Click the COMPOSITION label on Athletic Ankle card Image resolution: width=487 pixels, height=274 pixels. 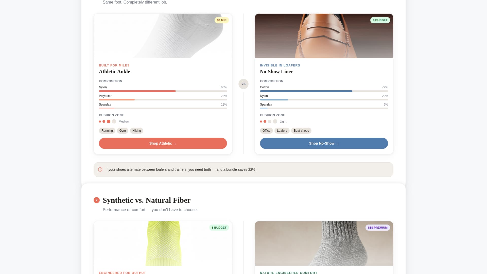(111, 81)
